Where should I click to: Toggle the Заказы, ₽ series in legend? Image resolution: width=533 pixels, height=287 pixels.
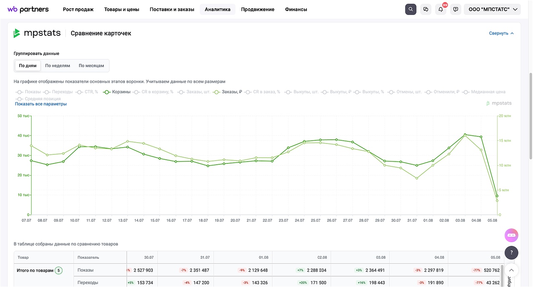[x=227, y=92]
